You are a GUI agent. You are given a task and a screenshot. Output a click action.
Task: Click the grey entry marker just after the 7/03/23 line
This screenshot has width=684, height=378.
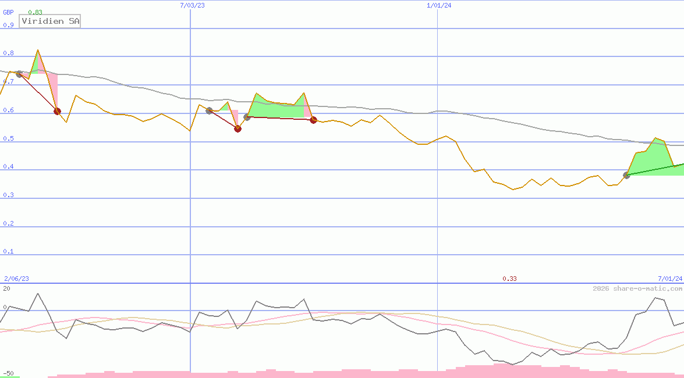[x=209, y=110]
